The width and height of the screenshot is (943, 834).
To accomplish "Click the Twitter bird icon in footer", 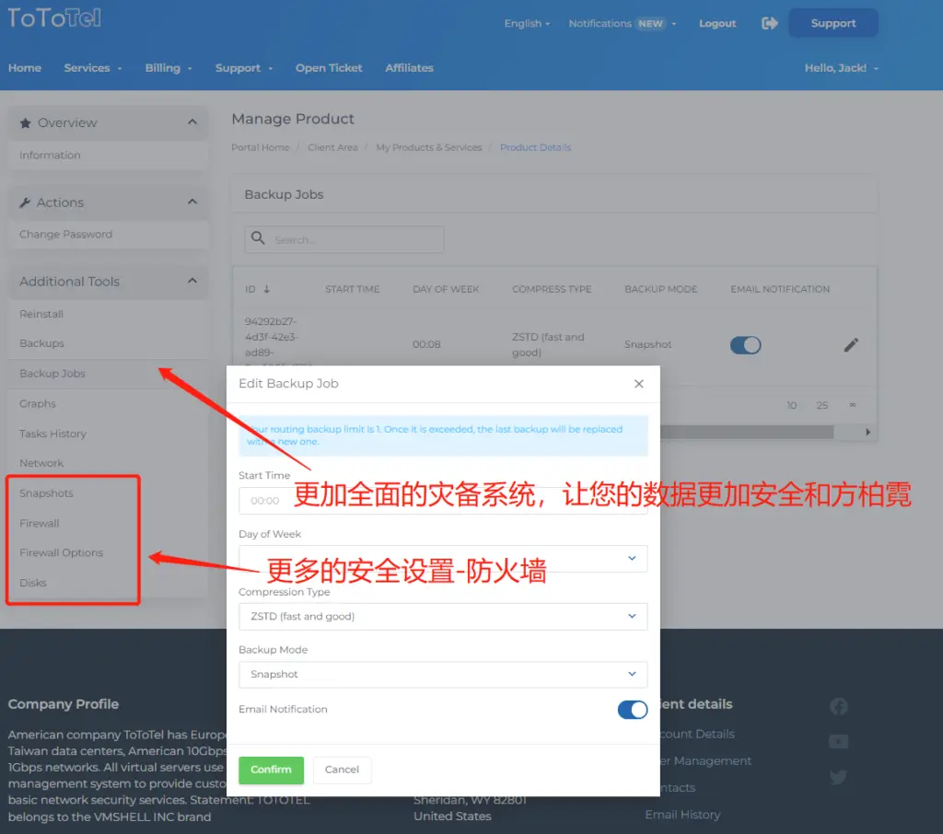I will (838, 777).
